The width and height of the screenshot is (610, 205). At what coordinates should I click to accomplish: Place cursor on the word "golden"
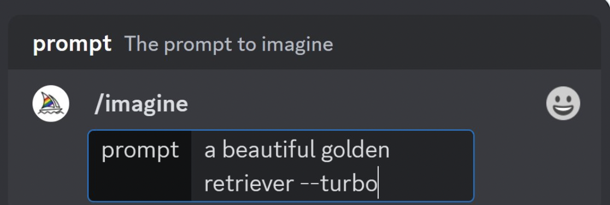(x=355, y=150)
